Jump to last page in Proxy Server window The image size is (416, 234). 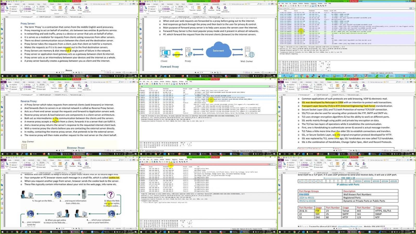point(76,72)
